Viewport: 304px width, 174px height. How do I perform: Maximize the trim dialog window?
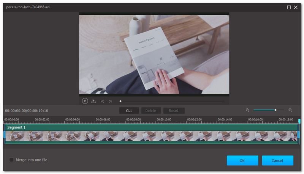click(289, 7)
